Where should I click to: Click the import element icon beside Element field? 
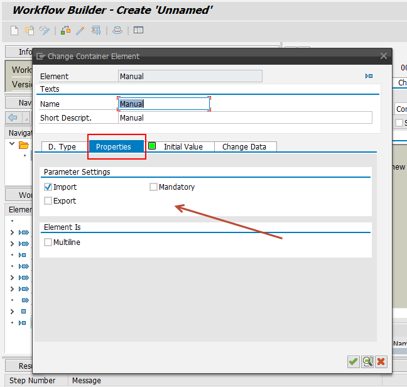click(x=369, y=76)
